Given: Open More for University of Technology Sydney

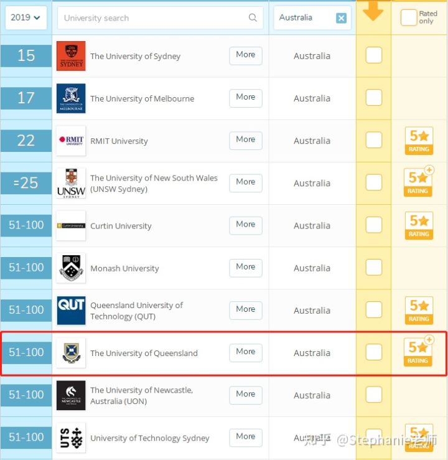Looking at the screenshot, I should pos(246,438).
